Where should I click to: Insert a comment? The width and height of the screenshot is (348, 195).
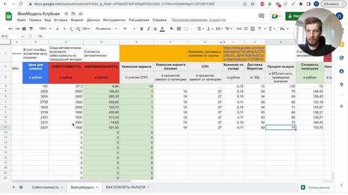tap(246, 29)
